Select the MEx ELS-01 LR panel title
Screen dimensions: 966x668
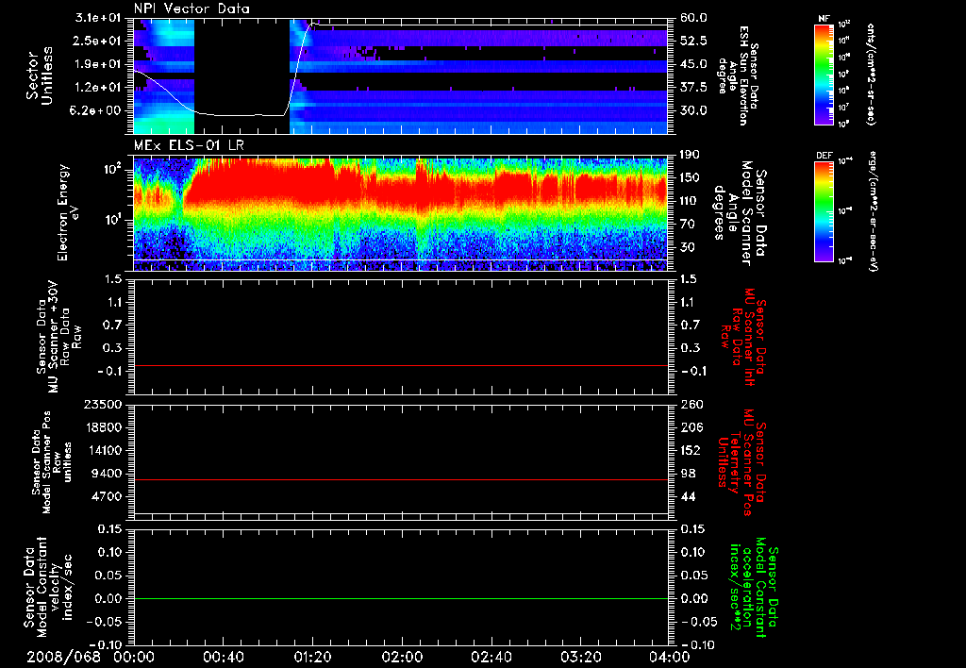coord(189,142)
